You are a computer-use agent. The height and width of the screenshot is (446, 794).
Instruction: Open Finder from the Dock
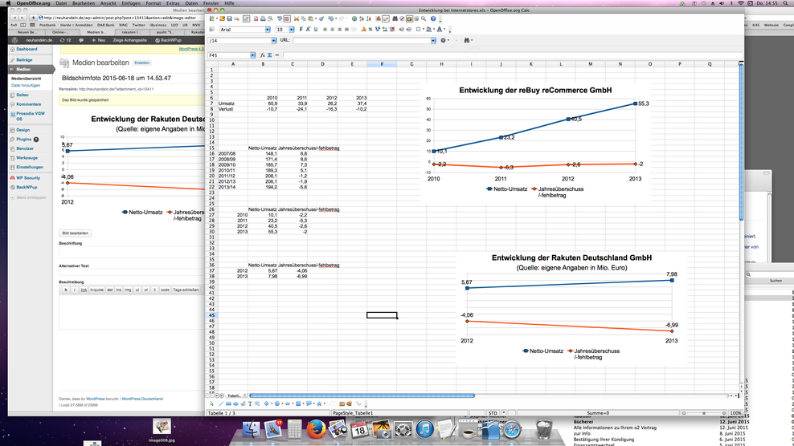click(x=252, y=430)
